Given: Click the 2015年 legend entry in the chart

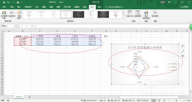Looking at the screenshot, I should tap(172, 64).
